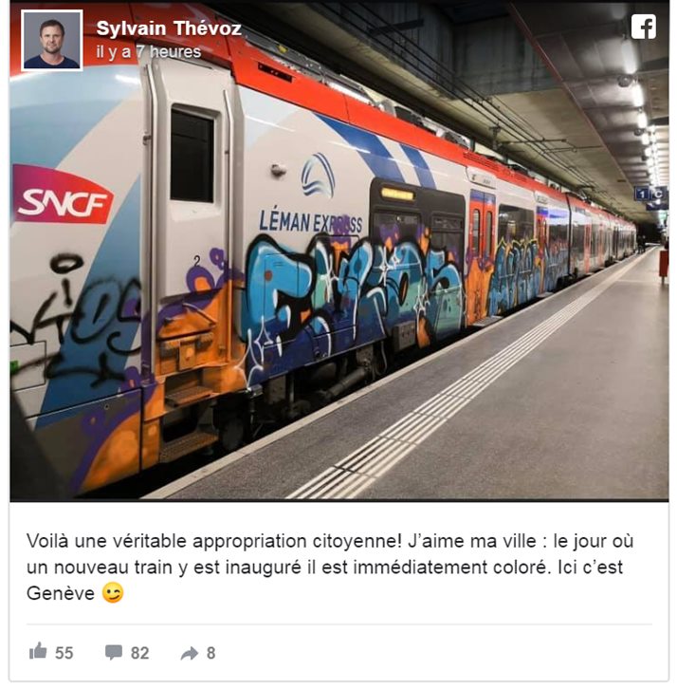This screenshot has height=689, width=677.
Task: View the 82 comments count
Action: [140, 653]
